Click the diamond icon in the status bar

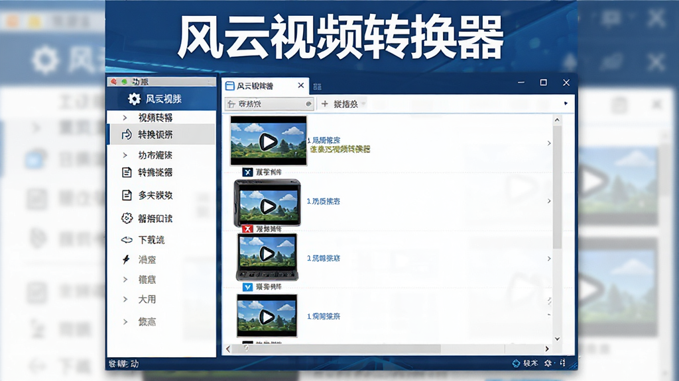pos(516,363)
